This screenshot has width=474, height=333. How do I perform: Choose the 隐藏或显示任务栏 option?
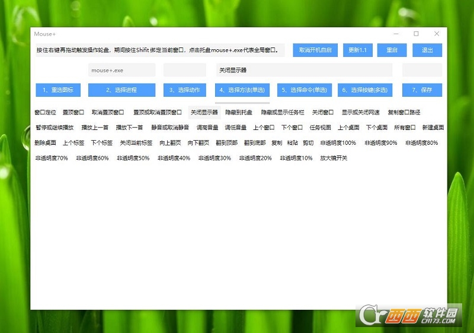(x=283, y=112)
